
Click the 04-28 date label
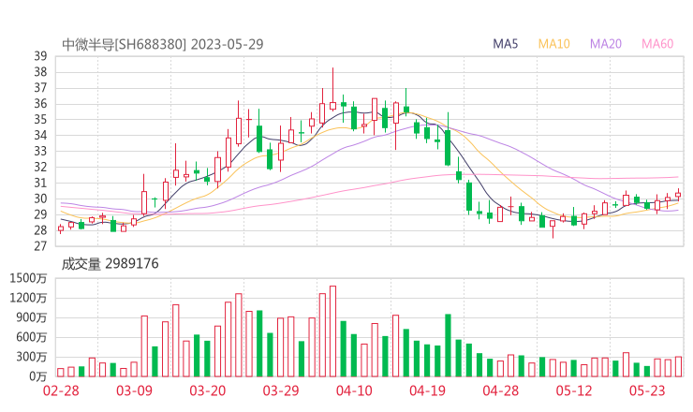pyautogui.click(x=501, y=390)
